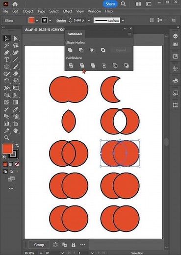Open the Object menu

tap(28, 11)
